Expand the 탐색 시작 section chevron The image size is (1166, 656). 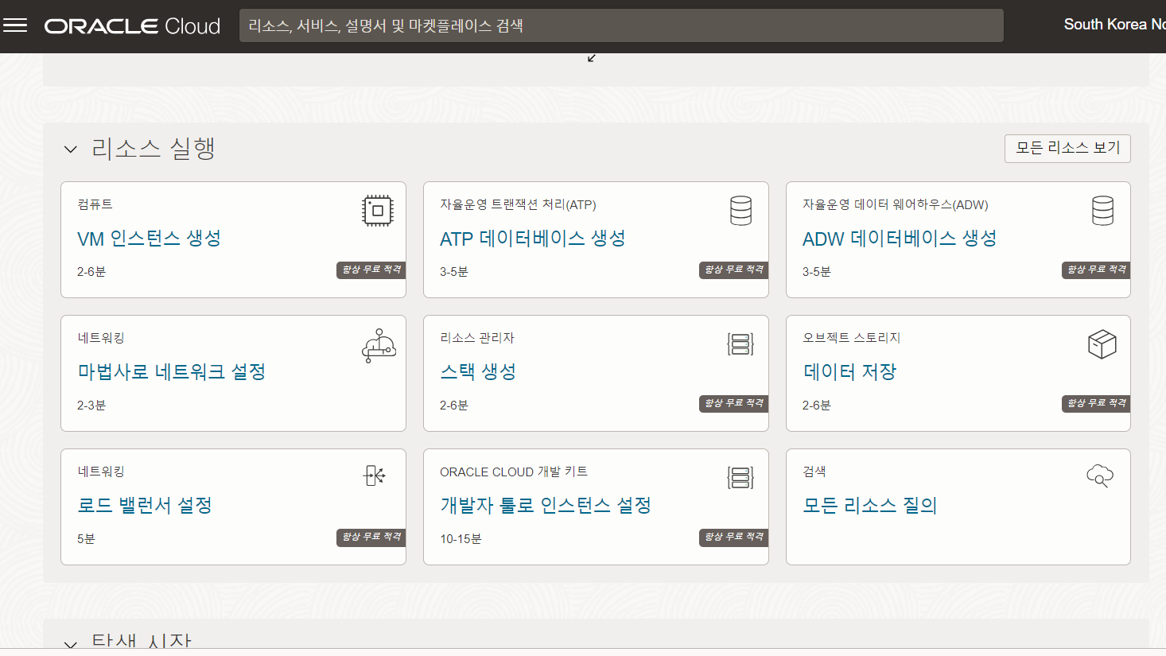pos(71,644)
